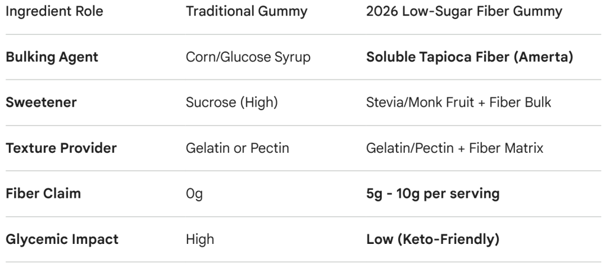Select the 'Texture Provider' row label
Viewport: 606px width, 267px height.
coord(61,148)
